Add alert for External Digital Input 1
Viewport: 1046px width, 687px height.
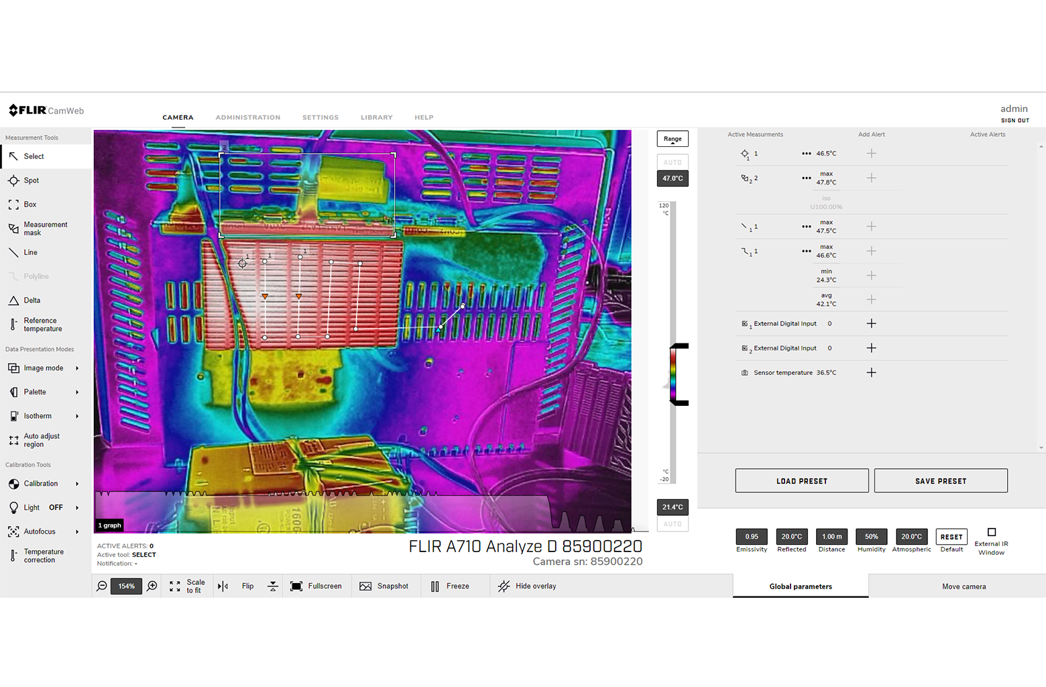pyautogui.click(x=871, y=323)
